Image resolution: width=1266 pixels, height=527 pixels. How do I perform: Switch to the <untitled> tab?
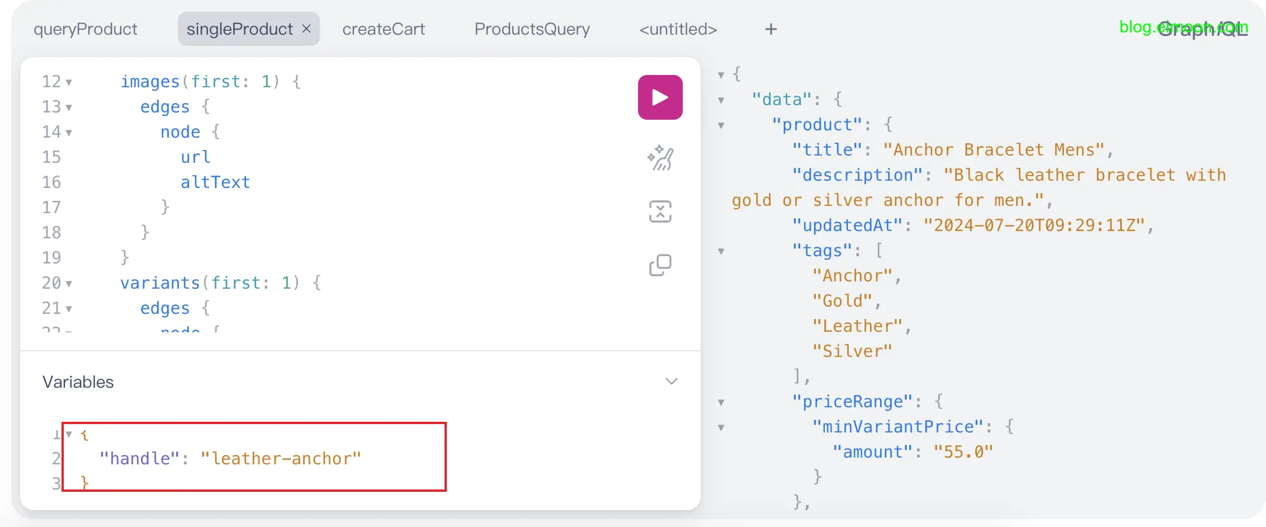point(678,29)
